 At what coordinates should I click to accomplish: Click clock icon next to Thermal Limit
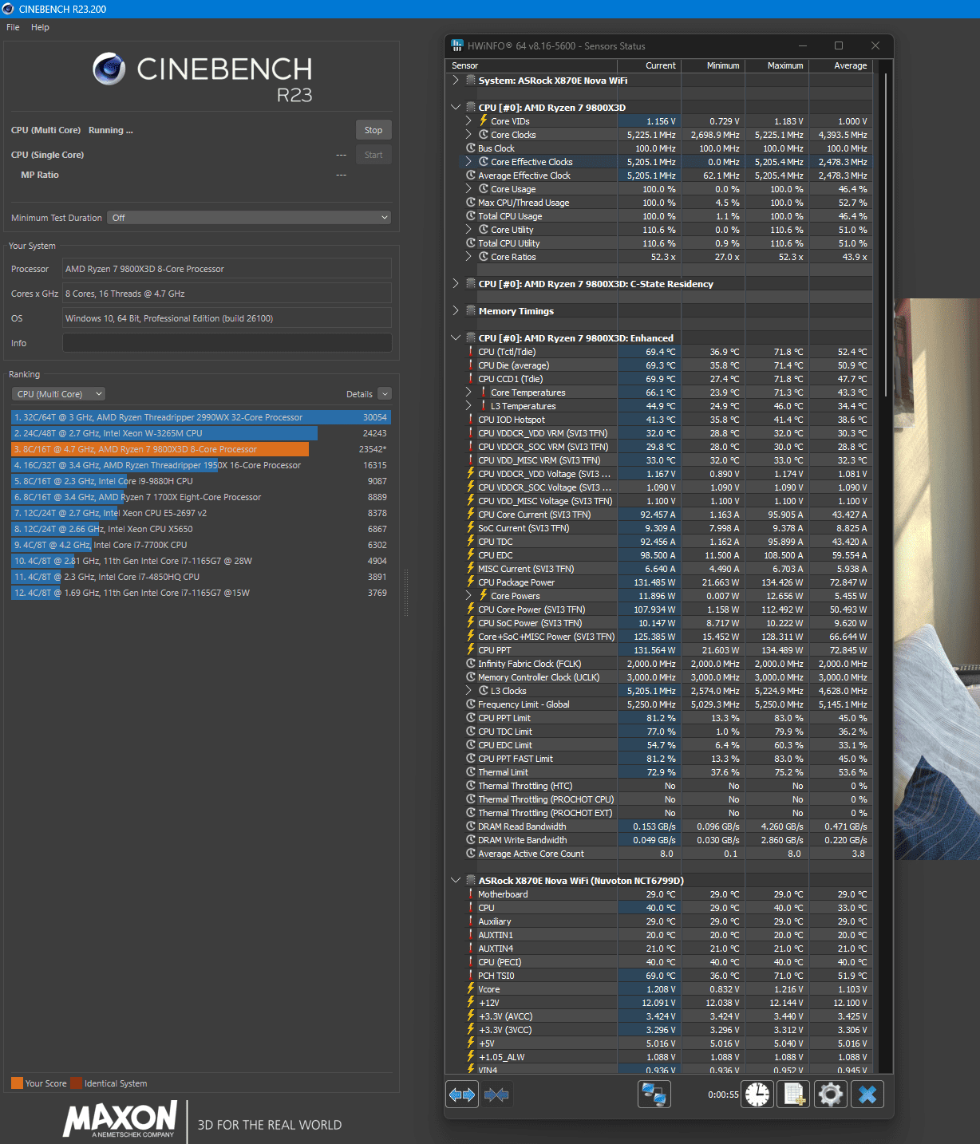tap(471, 772)
